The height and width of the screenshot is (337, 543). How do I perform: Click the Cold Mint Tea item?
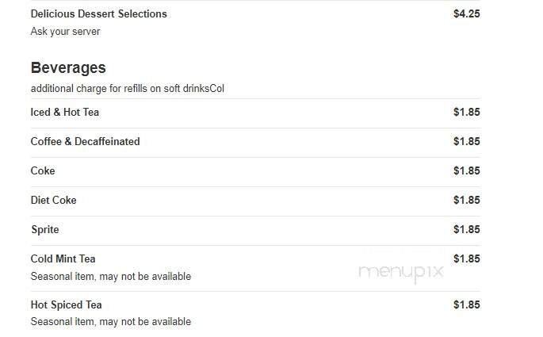(63, 258)
